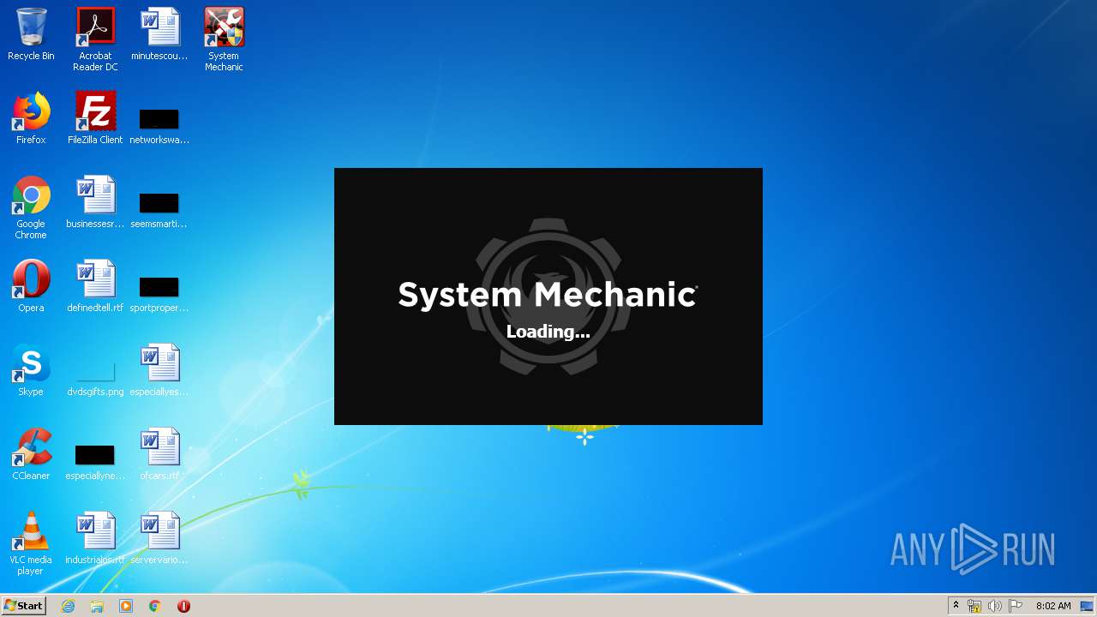The width and height of the screenshot is (1097, 617).
Task: Open the Start menu
Action: point(24,606)
